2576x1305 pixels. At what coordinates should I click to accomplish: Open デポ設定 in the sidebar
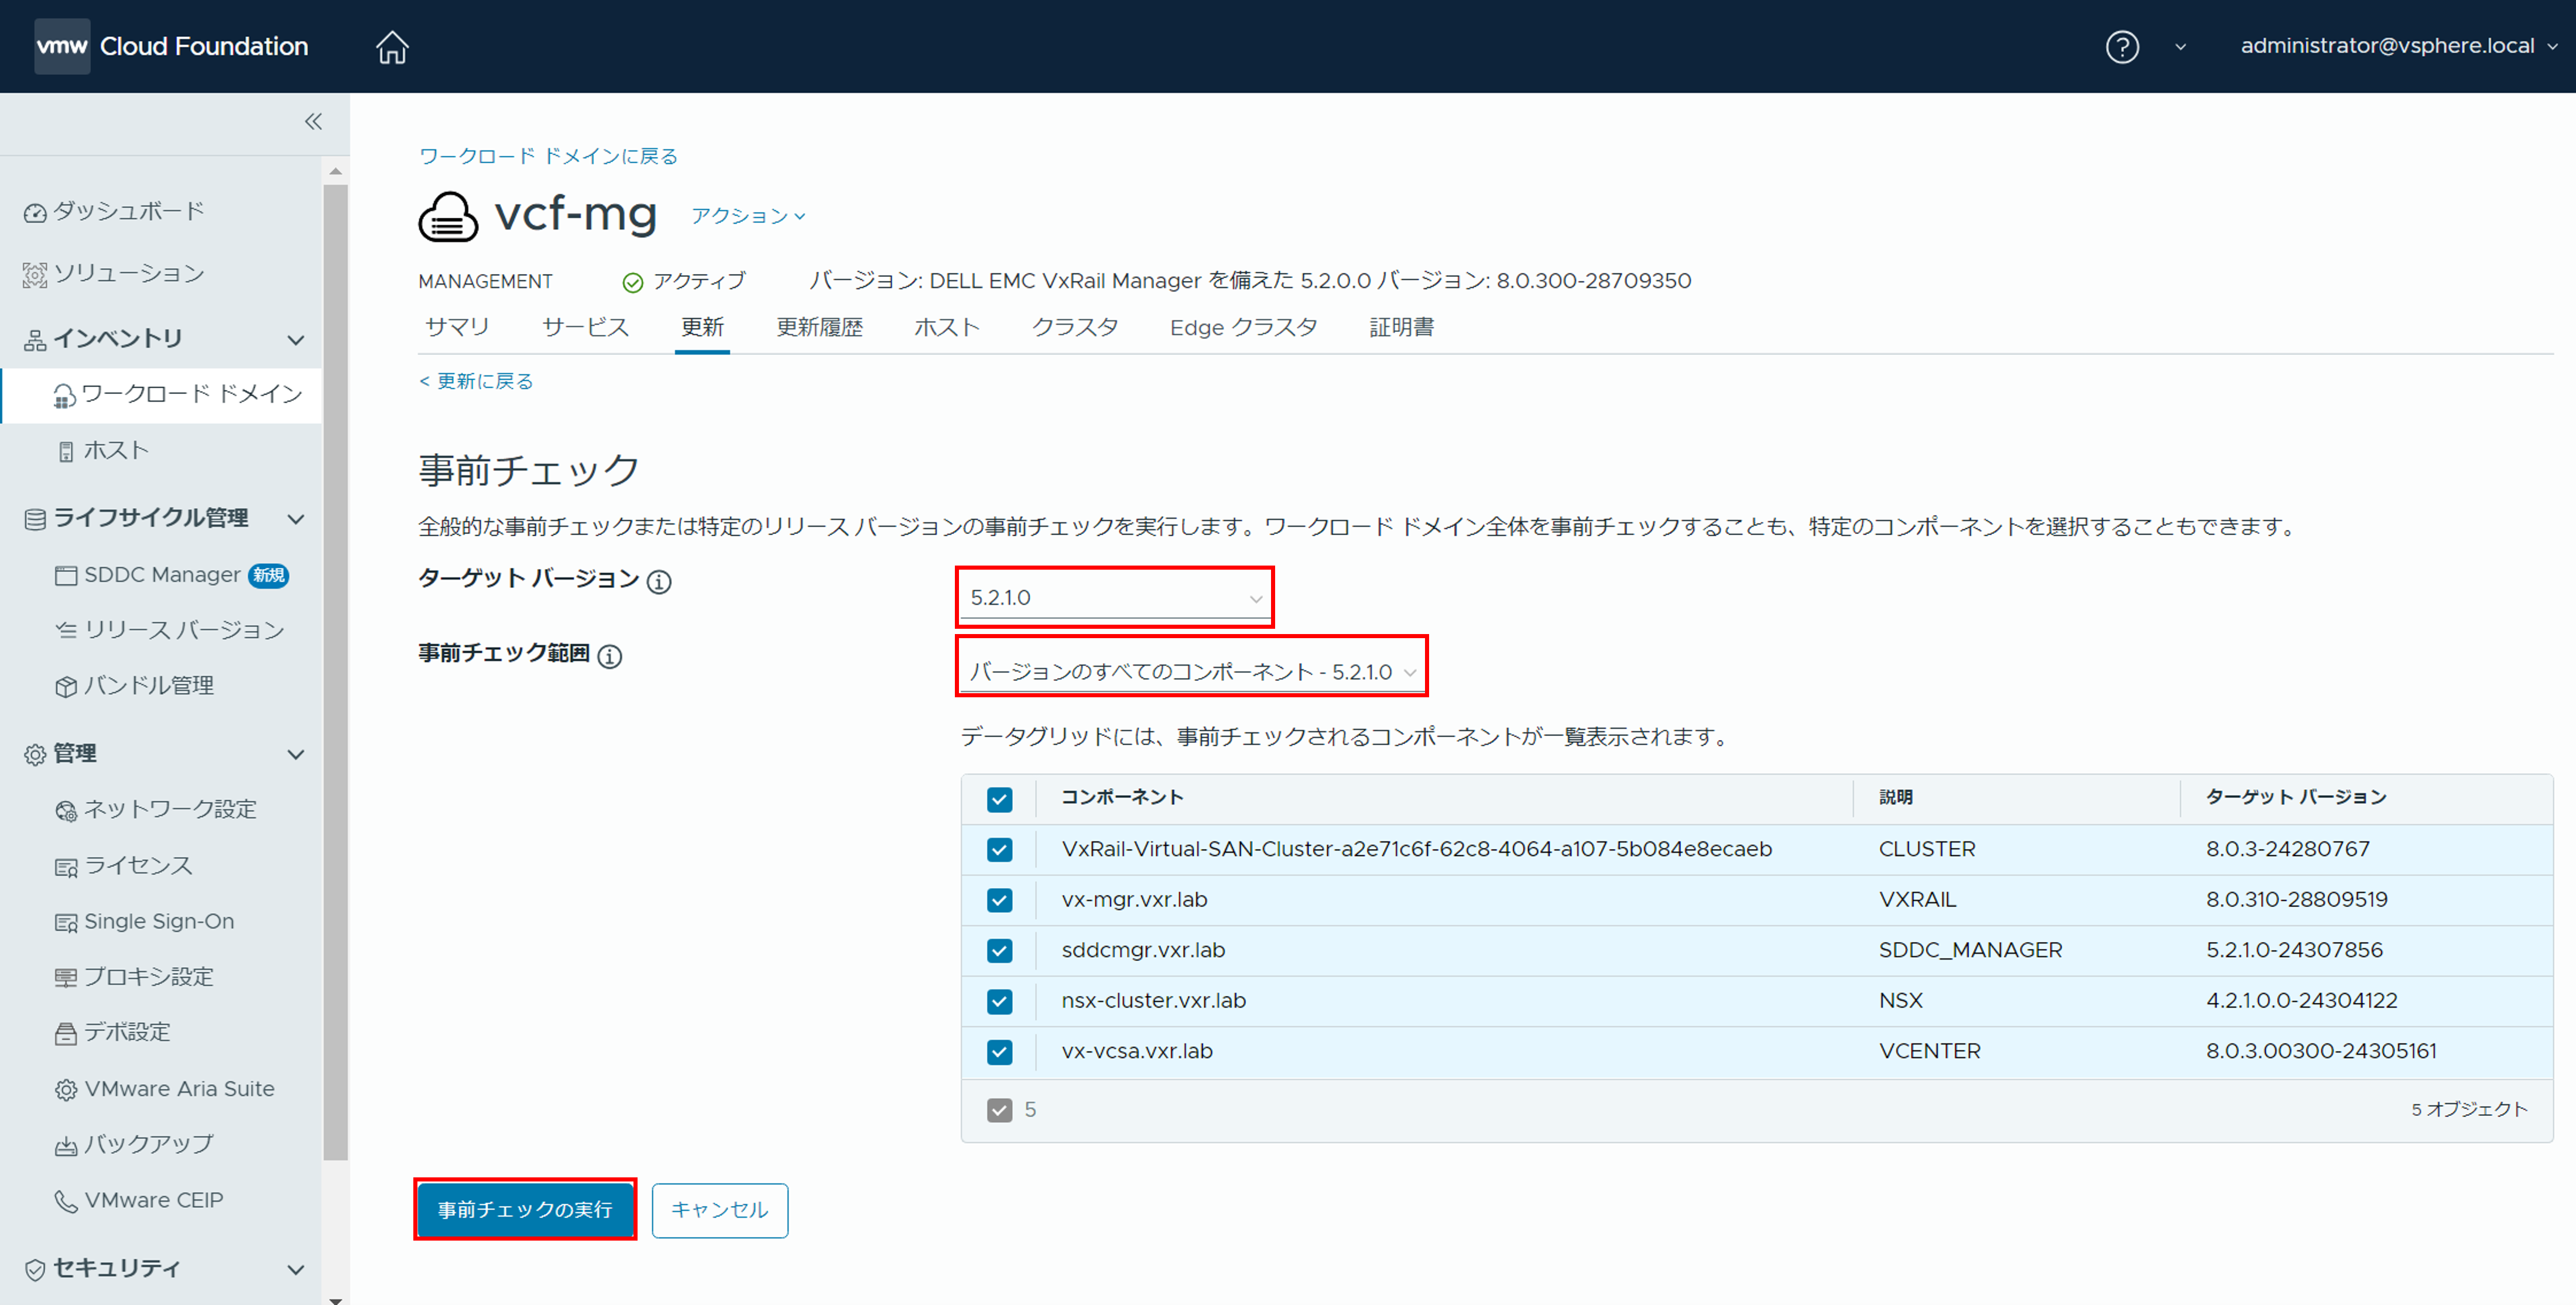(x=113, y=1032)
